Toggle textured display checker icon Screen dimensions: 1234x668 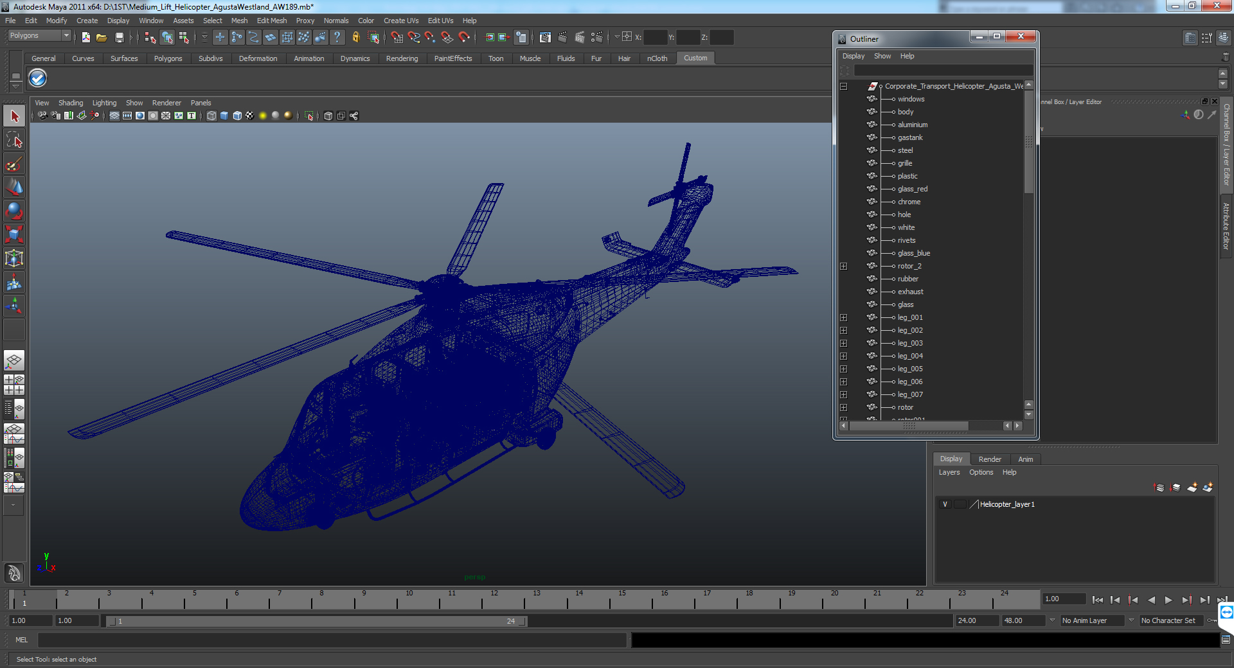pyautogui.click(x=250, y=116)
